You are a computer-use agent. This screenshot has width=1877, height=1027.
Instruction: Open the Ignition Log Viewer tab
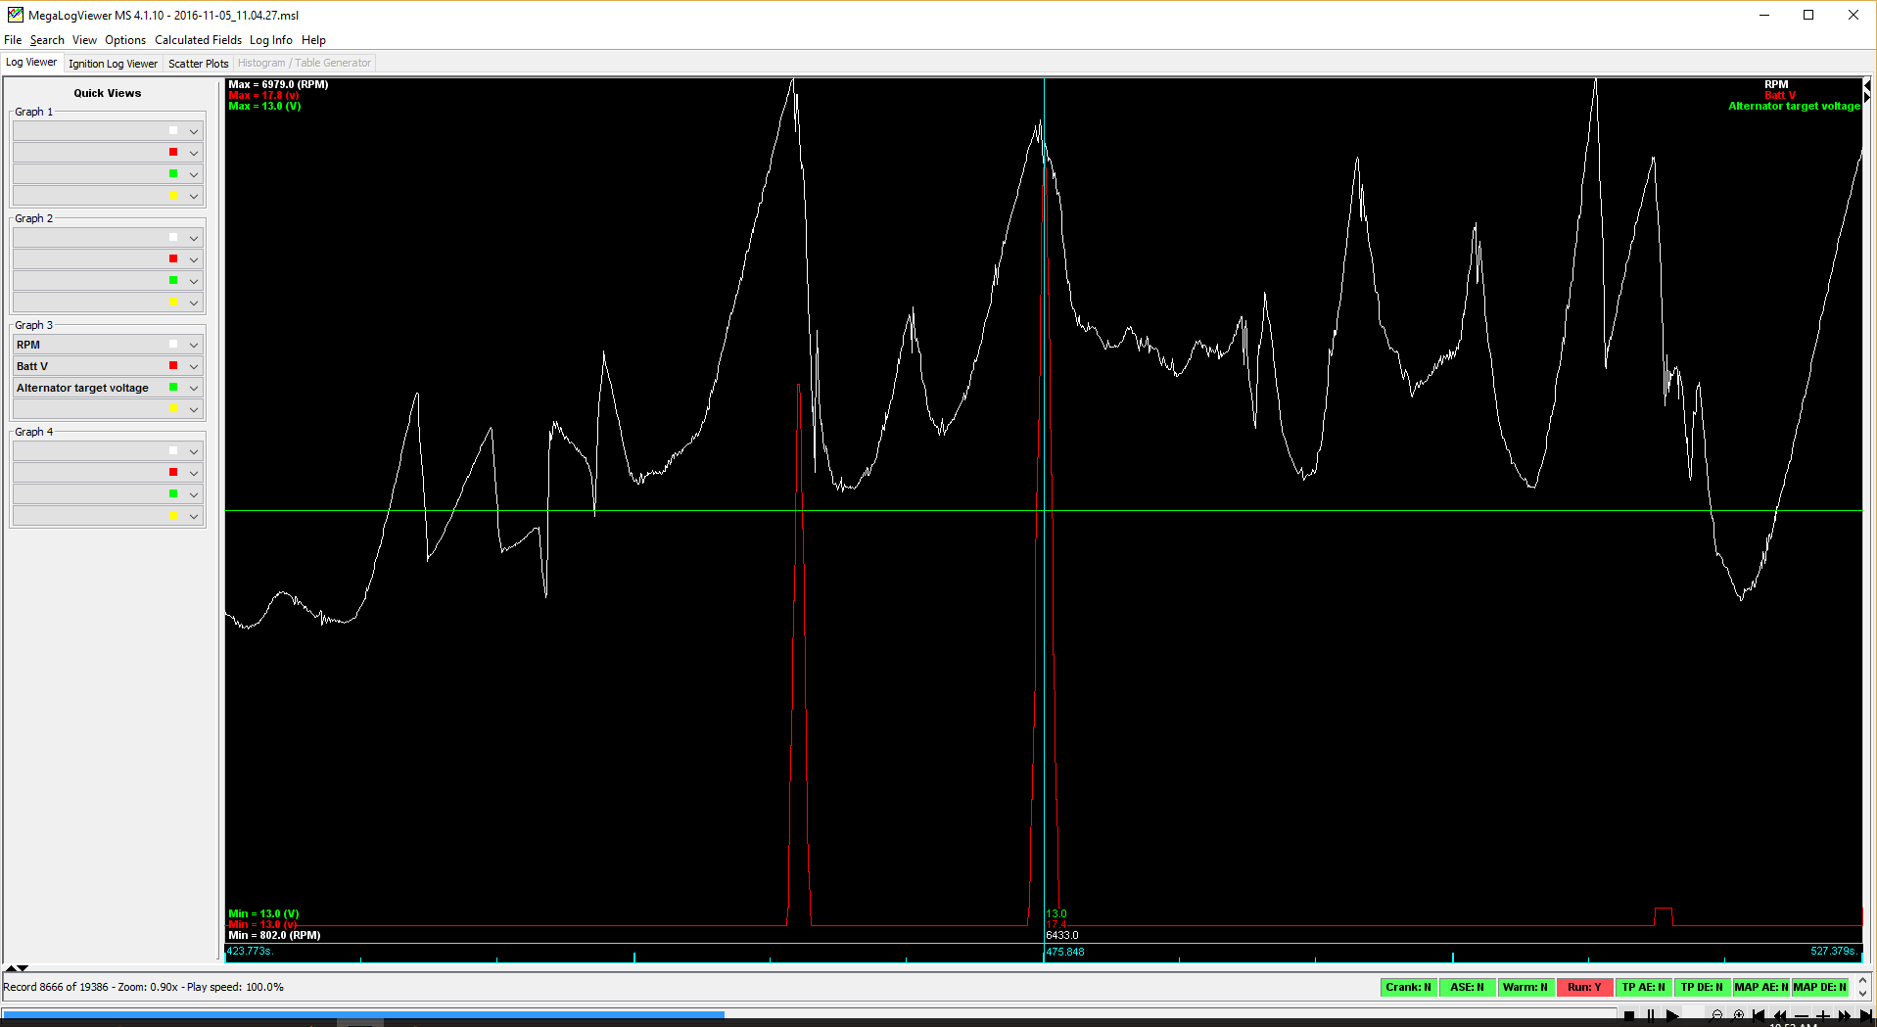pyautogui.click(x=113, y=64)
